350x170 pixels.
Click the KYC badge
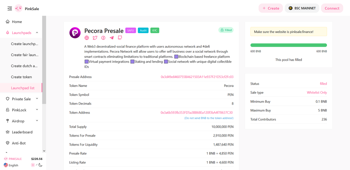point(155,30)
